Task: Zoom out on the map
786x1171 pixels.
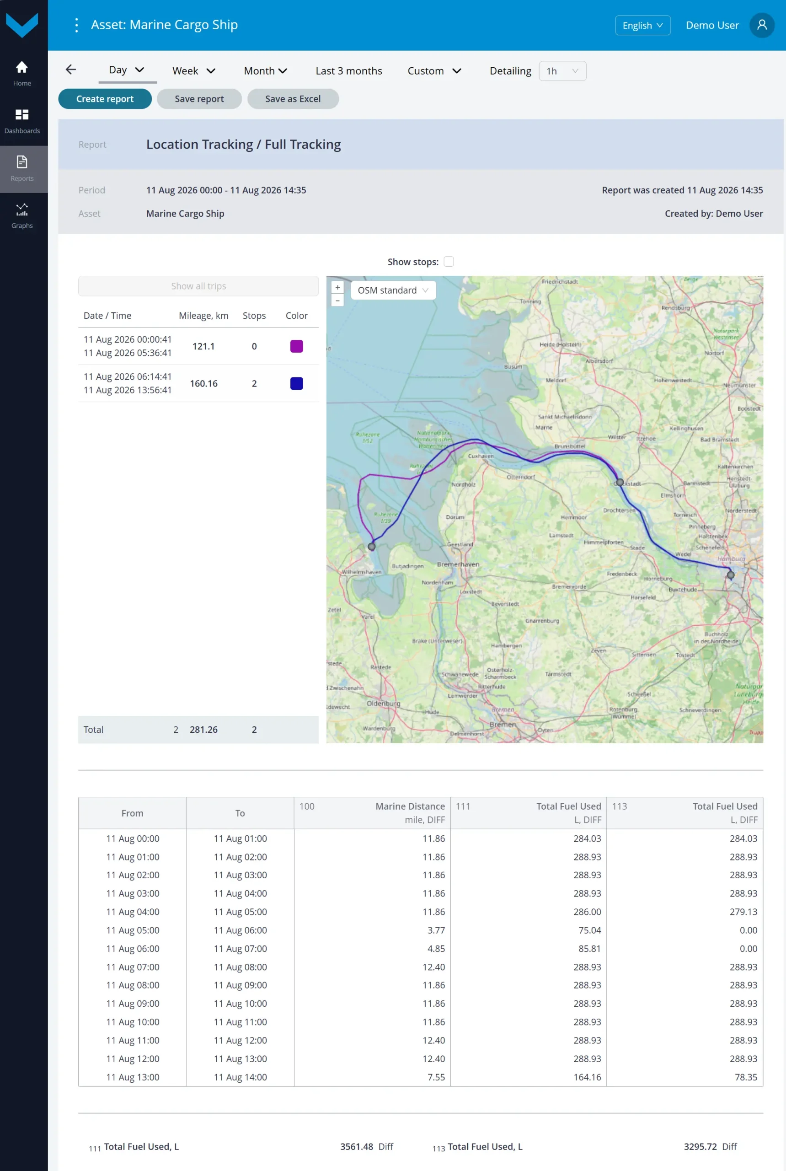Action: pos(337,301)
